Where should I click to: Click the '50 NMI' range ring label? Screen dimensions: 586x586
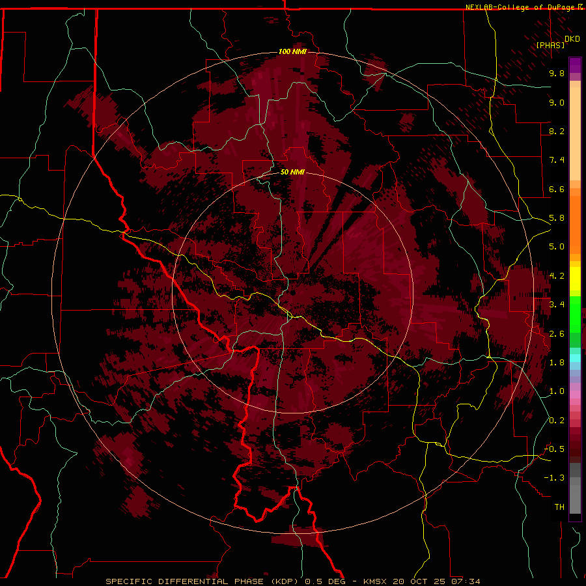tap(292, 172)
